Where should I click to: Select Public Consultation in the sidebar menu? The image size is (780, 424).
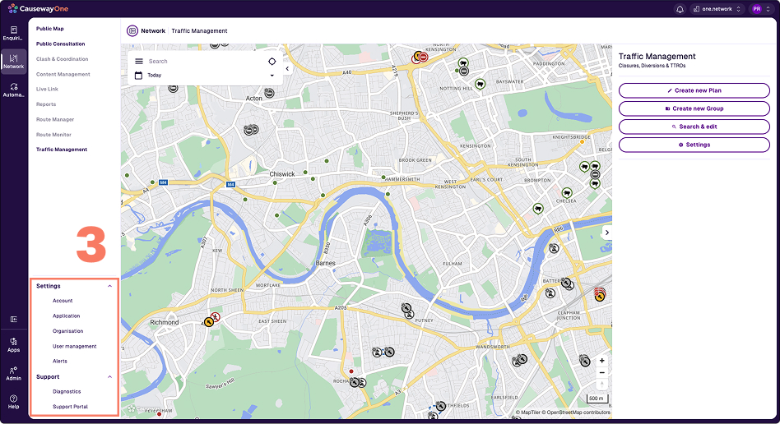tap(60, 44)
